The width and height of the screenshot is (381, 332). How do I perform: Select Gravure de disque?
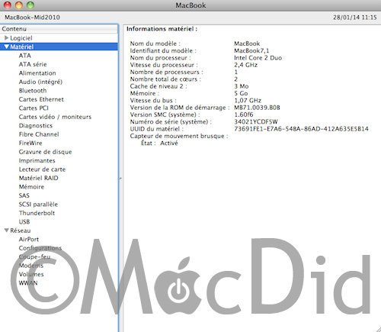click(x=46, y=152)
